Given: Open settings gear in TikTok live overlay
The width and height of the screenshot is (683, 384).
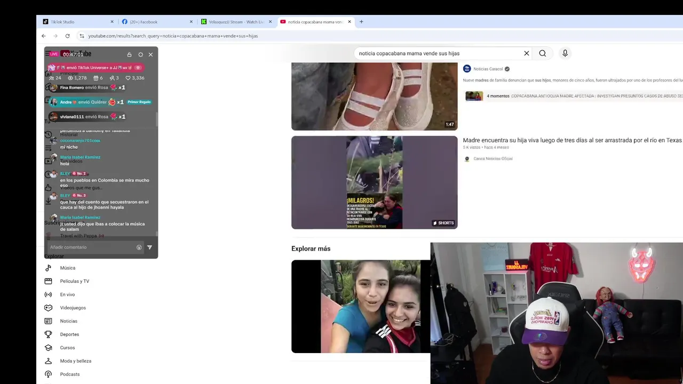Looking at the screenshot, I should click(140, 54).
